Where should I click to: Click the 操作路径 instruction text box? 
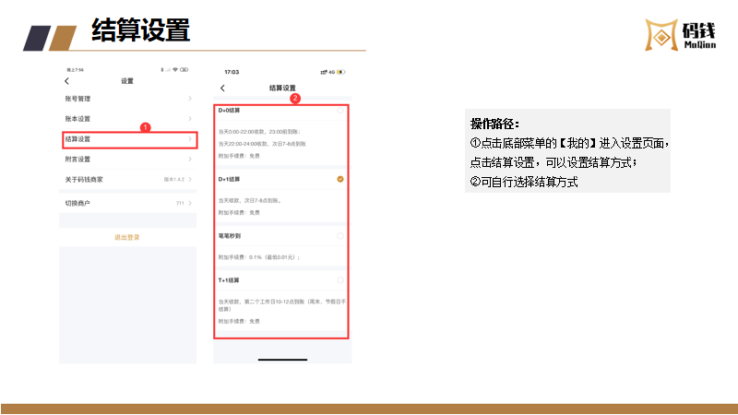pyautogui.click(x=566, y=152)
